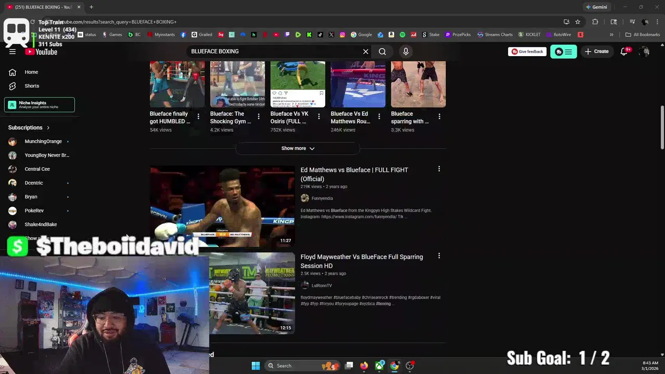This screenshot has width=665, height=374.
Task: Go to the YouTube logo home link
Action: click(x=41, y=51)
